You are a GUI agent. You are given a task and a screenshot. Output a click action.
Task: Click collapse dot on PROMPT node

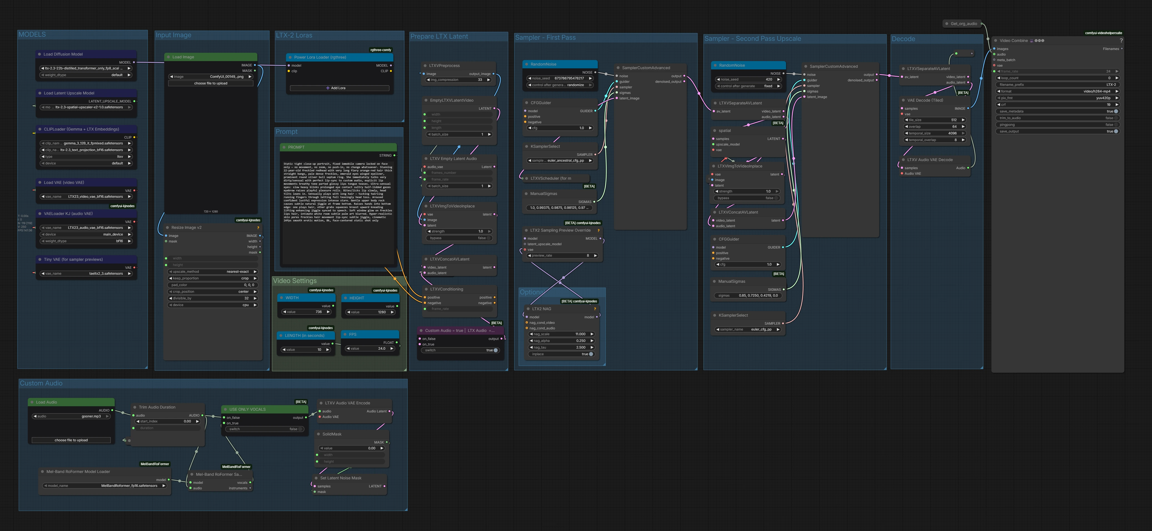[x=284, y=147]
